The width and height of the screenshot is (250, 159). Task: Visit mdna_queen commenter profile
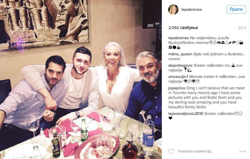[180, 54]
